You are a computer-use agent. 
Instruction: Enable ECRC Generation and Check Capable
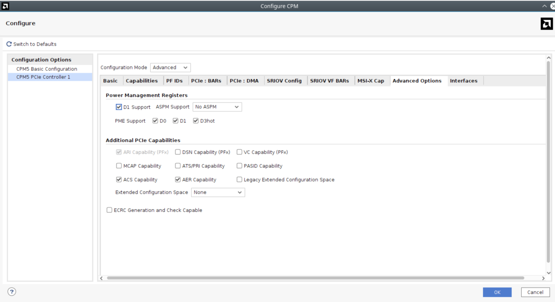coord(110,210)
